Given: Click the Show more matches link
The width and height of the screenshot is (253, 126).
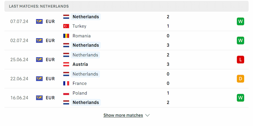Looking at the screenshot, I should click(123, 115).
